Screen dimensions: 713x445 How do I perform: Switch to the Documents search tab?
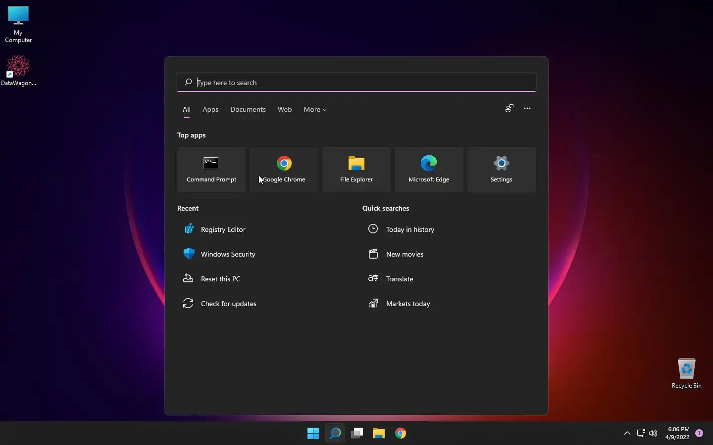tap(248, 109)
